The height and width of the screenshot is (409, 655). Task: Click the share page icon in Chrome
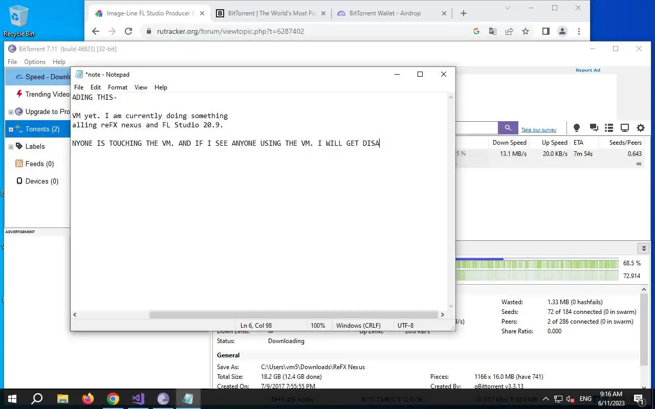point(509,31)
